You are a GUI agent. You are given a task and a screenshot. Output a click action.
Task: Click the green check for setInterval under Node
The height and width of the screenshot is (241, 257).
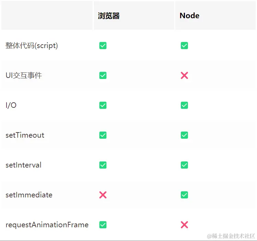[x=184, y=165]
